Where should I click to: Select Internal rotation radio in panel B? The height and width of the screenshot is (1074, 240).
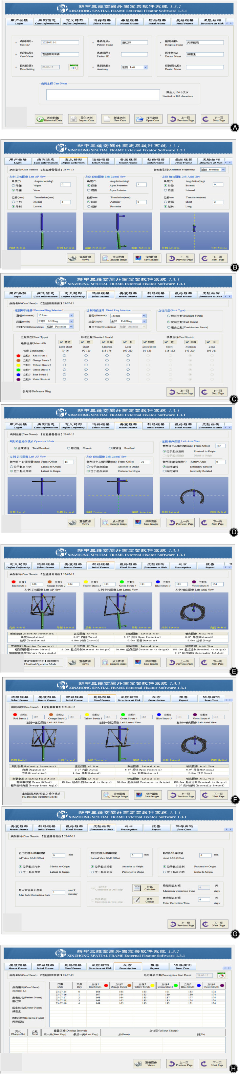tap(166, 190)
